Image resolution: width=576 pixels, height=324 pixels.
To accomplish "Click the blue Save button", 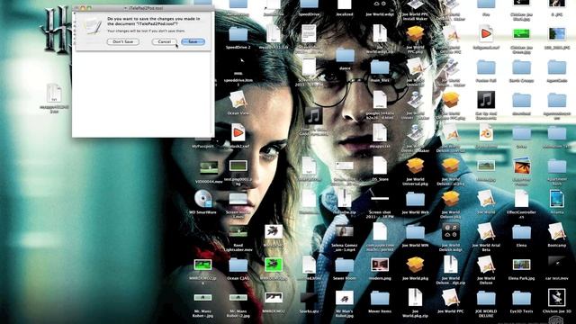I will (x=193, y=42).
